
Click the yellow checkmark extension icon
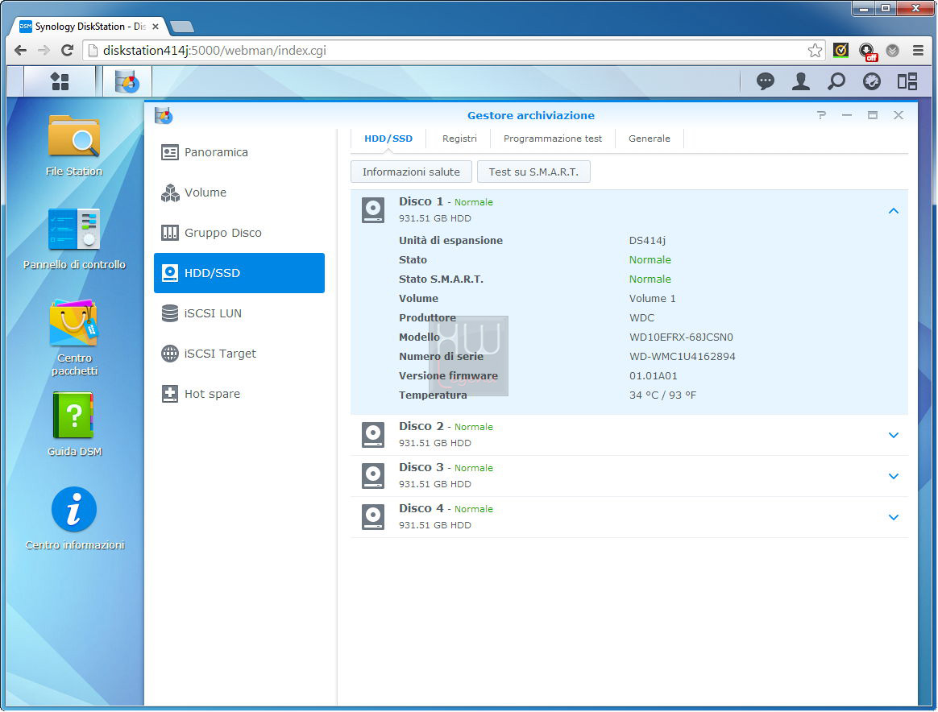coord(840,51)
